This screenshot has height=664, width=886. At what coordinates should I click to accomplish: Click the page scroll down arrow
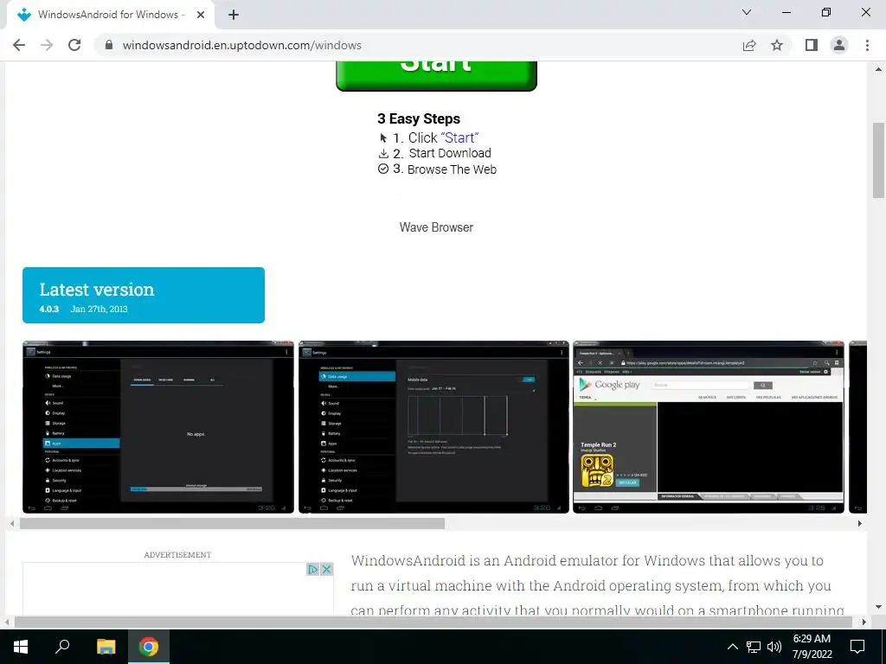coord(878,608)
